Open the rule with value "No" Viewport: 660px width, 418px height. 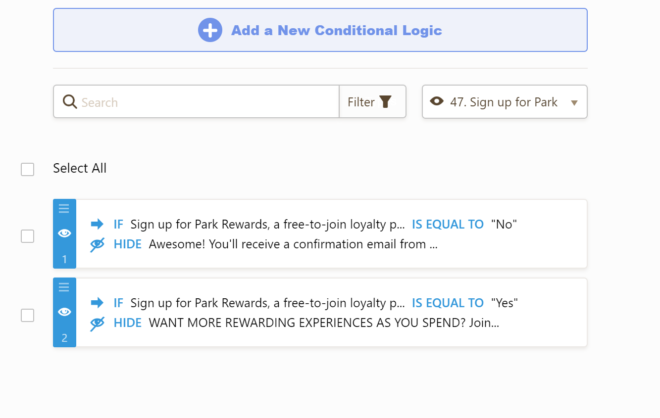pyautogui.click(x=331, y=234)
